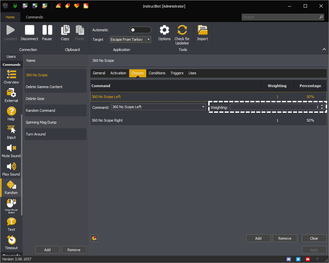329x263 pixels.
Task: Open the Activation tab
Action: tap(118, 73)
